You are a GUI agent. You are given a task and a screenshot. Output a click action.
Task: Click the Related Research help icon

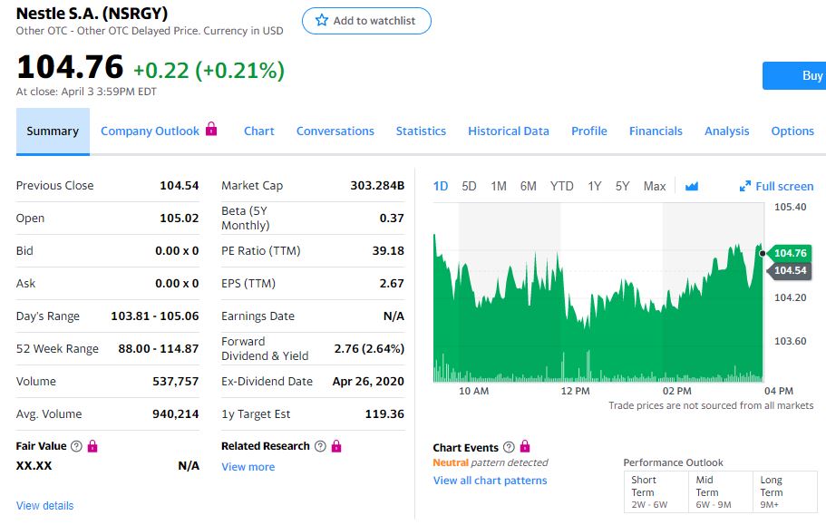[x=319, y=446]
